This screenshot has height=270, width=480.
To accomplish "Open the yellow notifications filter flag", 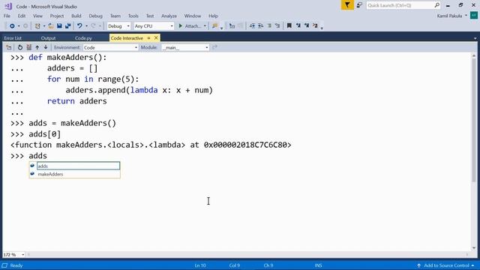I will [x=347, y=5].
